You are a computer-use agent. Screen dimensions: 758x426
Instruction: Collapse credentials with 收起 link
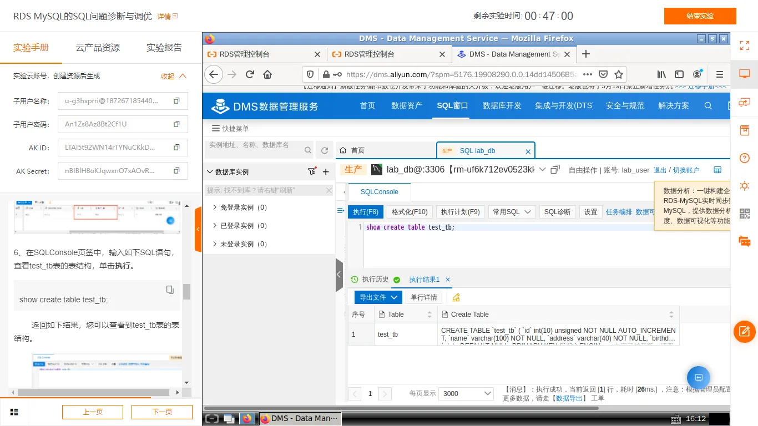tap(173, 76)
